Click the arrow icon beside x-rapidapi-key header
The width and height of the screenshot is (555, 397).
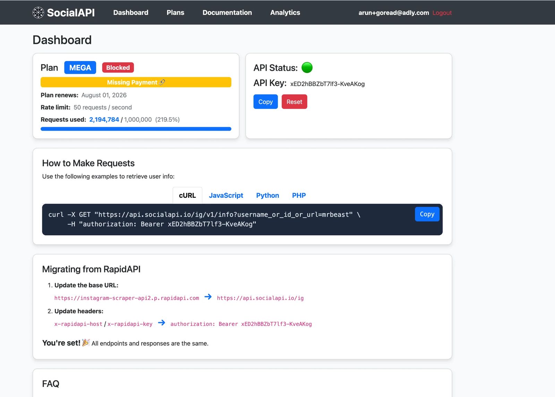pos(162,323)
